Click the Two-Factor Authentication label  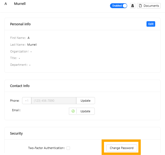pyautogui.click(x=46, y=148)
